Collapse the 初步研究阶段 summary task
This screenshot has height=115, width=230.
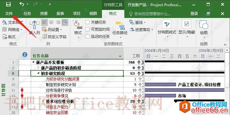(39, 73)
